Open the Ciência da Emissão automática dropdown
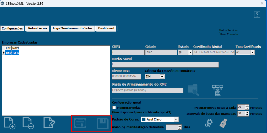Image resolution: width=267 pixels, height=133 pixels. tap(162, 77)
